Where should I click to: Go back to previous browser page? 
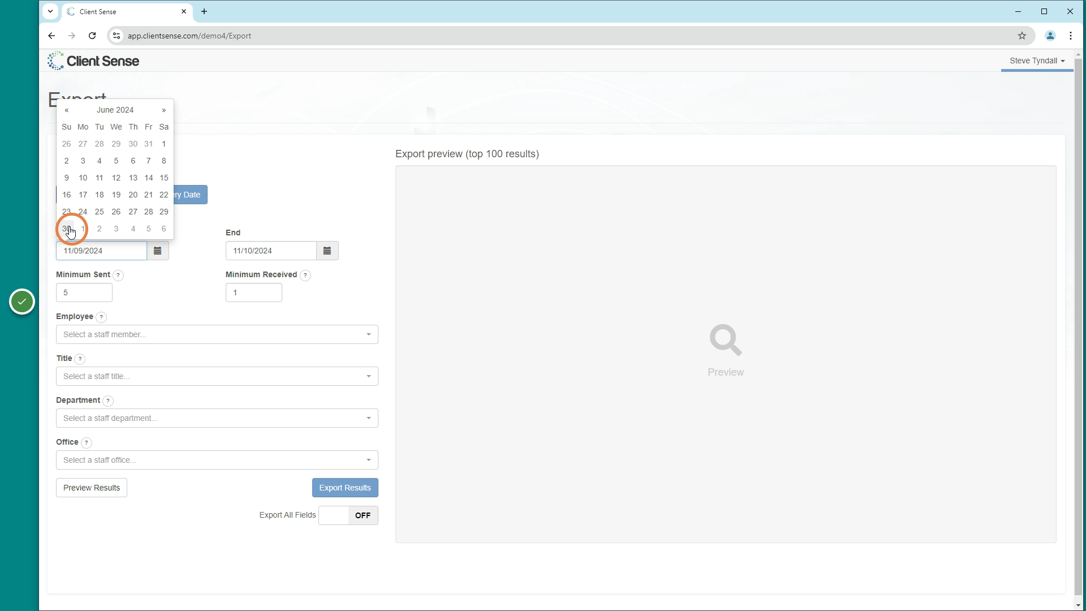(51, 36)
